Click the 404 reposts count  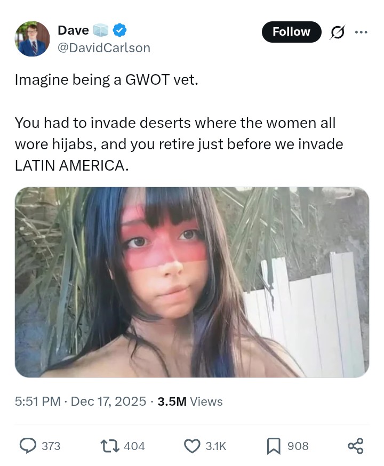point(134,446)
